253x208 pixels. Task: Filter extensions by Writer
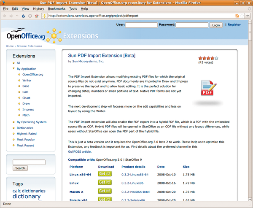27,80
